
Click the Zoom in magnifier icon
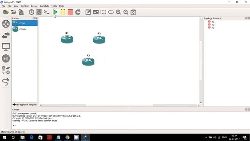pyautogui.click(x=118, y=12)
